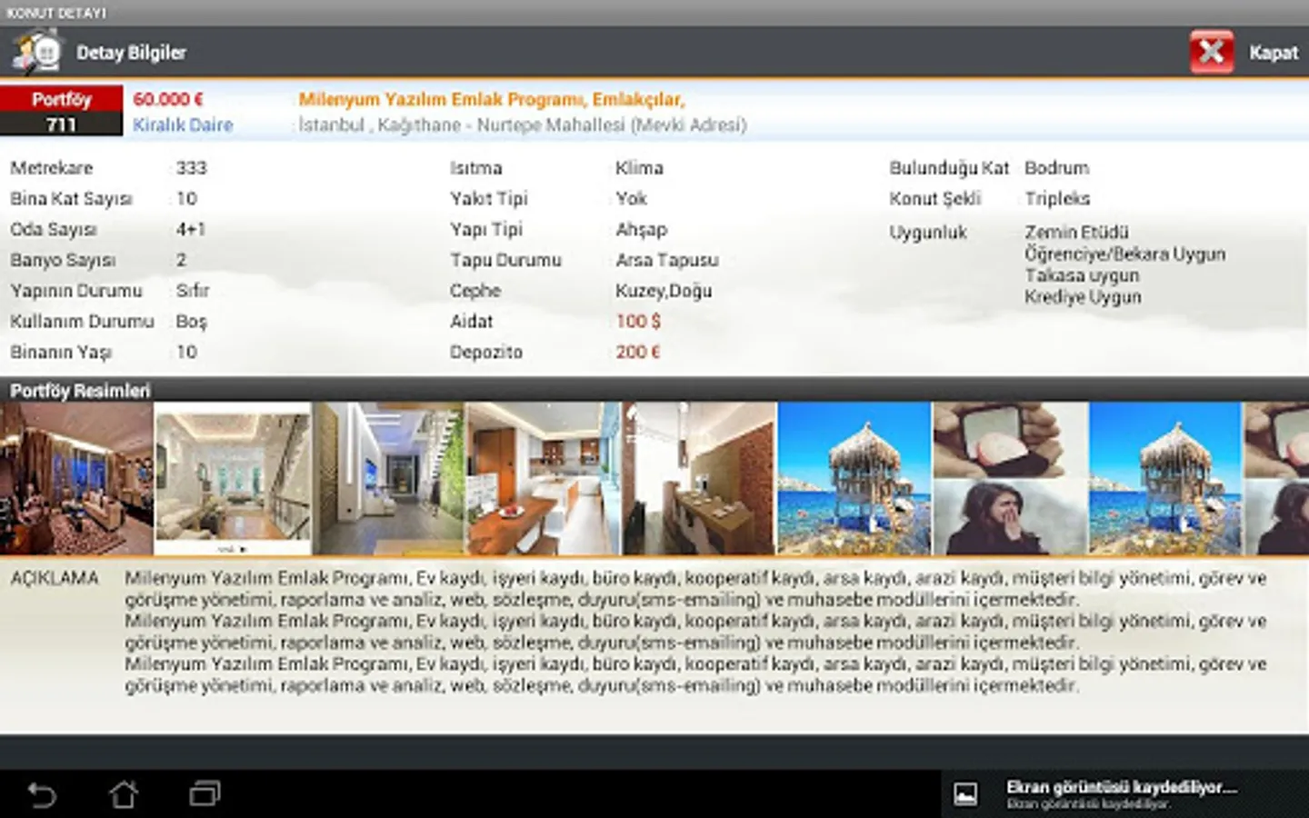
Task: Click the "Kullanım Durumu" label
Action: pyautogui.click(x=82, y=322)
